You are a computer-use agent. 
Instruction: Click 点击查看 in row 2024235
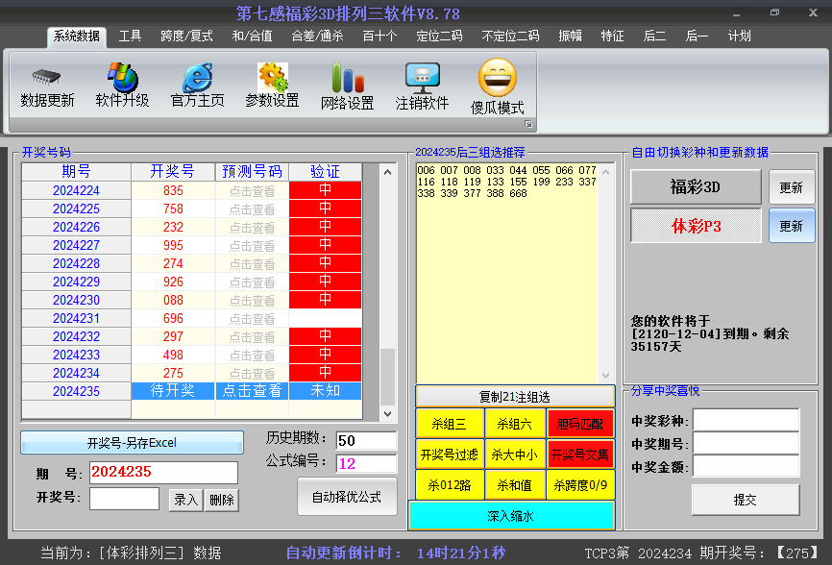click(252, 391)
